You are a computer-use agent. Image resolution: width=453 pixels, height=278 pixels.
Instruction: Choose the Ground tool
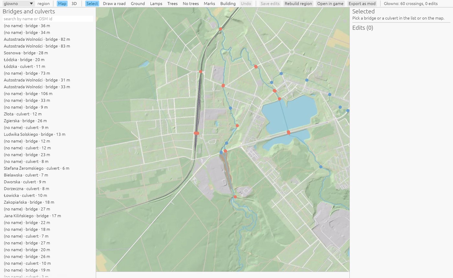tap(138, 4)
